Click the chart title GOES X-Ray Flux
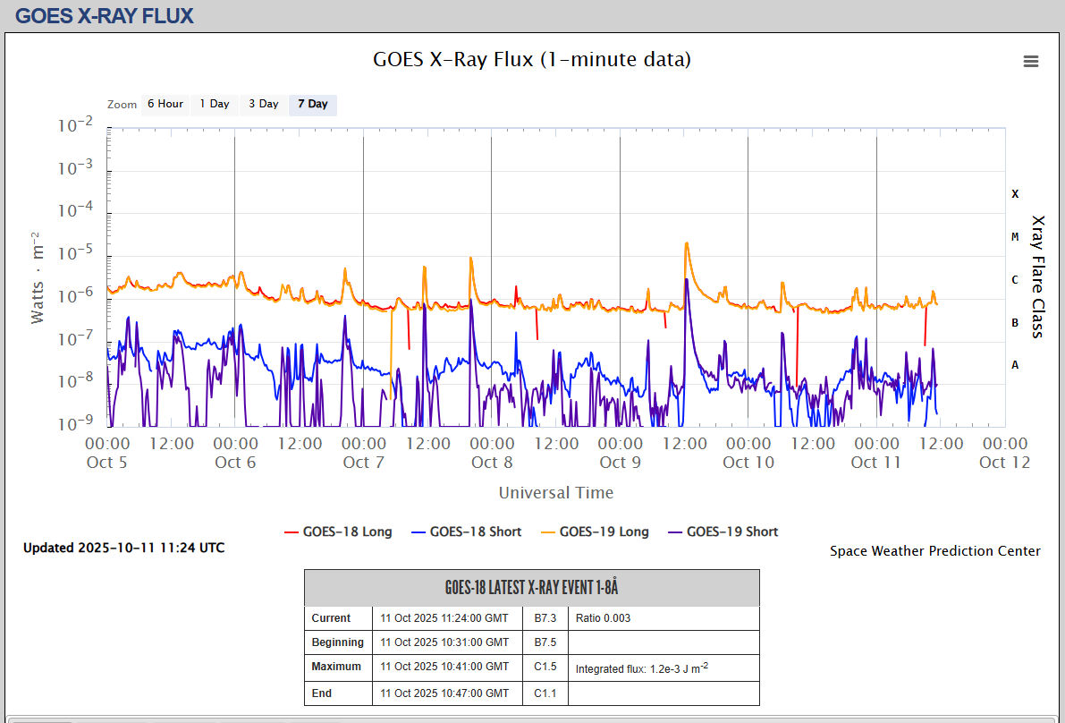The width and height of the screenshot is (1065, 723). 531,60
